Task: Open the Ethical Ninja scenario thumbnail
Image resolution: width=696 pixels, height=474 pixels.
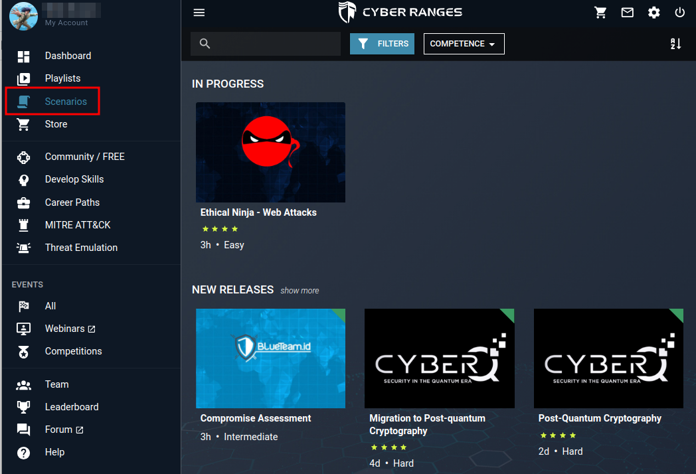Action: pos(270,152)
